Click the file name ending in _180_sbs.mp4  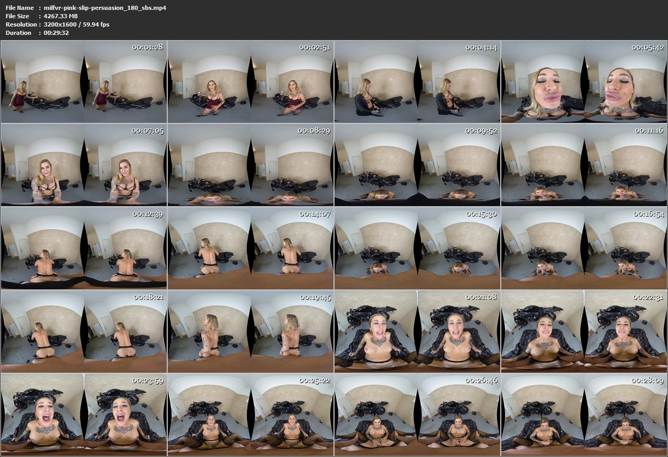click(x=105, y=7)
